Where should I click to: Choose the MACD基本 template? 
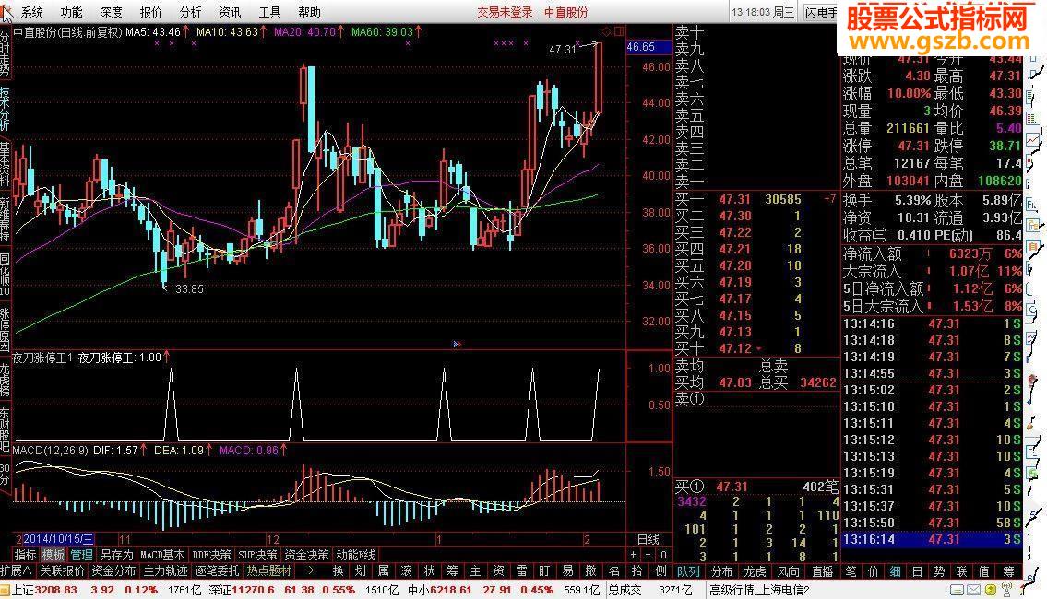162,555
